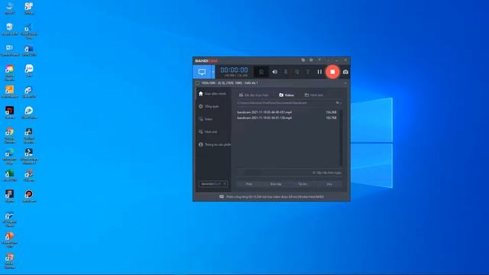Open the Sắp xếp theo ngày sort option

point(327,173)
